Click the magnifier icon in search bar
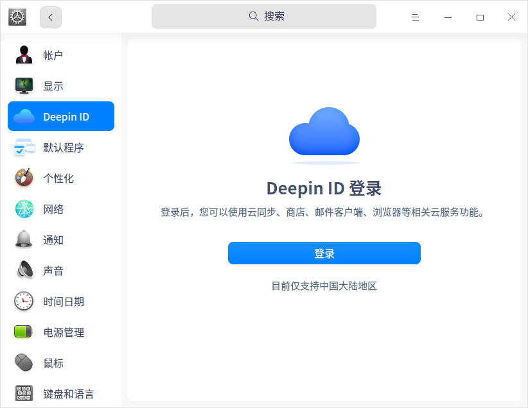 coord(253,16)
